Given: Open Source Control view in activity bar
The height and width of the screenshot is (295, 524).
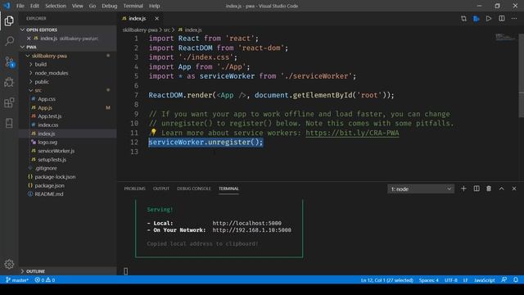Looking at the screenshot, I should (9, 62).
